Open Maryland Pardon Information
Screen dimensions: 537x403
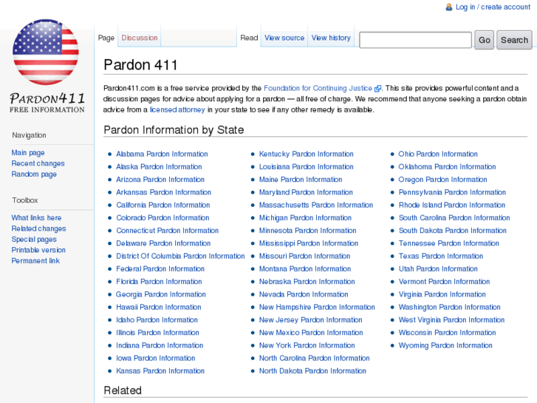[x=306, y=192]
